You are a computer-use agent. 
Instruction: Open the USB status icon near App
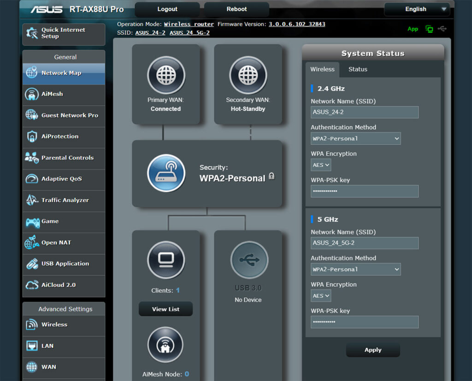point(442,29)
